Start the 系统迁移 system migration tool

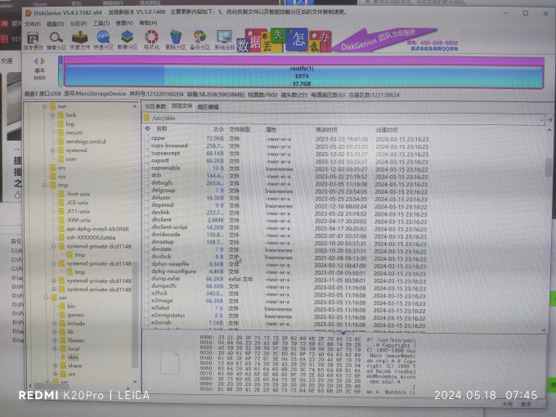tap(224, 40)
